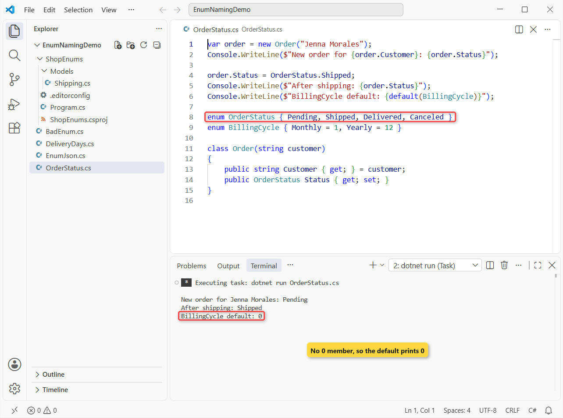Close the OrderStatus.cs editor tab

click(x=533, y=29)
